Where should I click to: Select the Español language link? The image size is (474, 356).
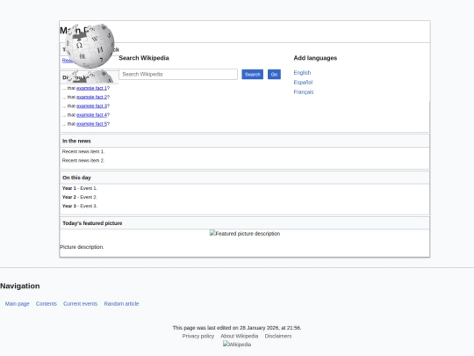303,83
